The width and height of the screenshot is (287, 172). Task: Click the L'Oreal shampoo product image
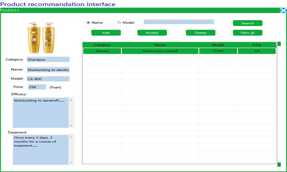pyautogui.click(x=40, y=37)
